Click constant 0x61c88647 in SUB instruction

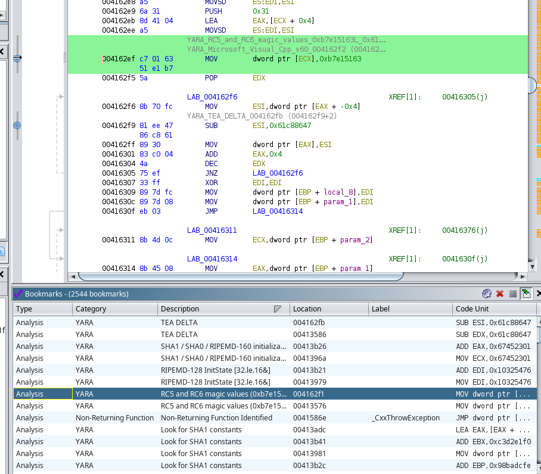(x=290, y=126)
